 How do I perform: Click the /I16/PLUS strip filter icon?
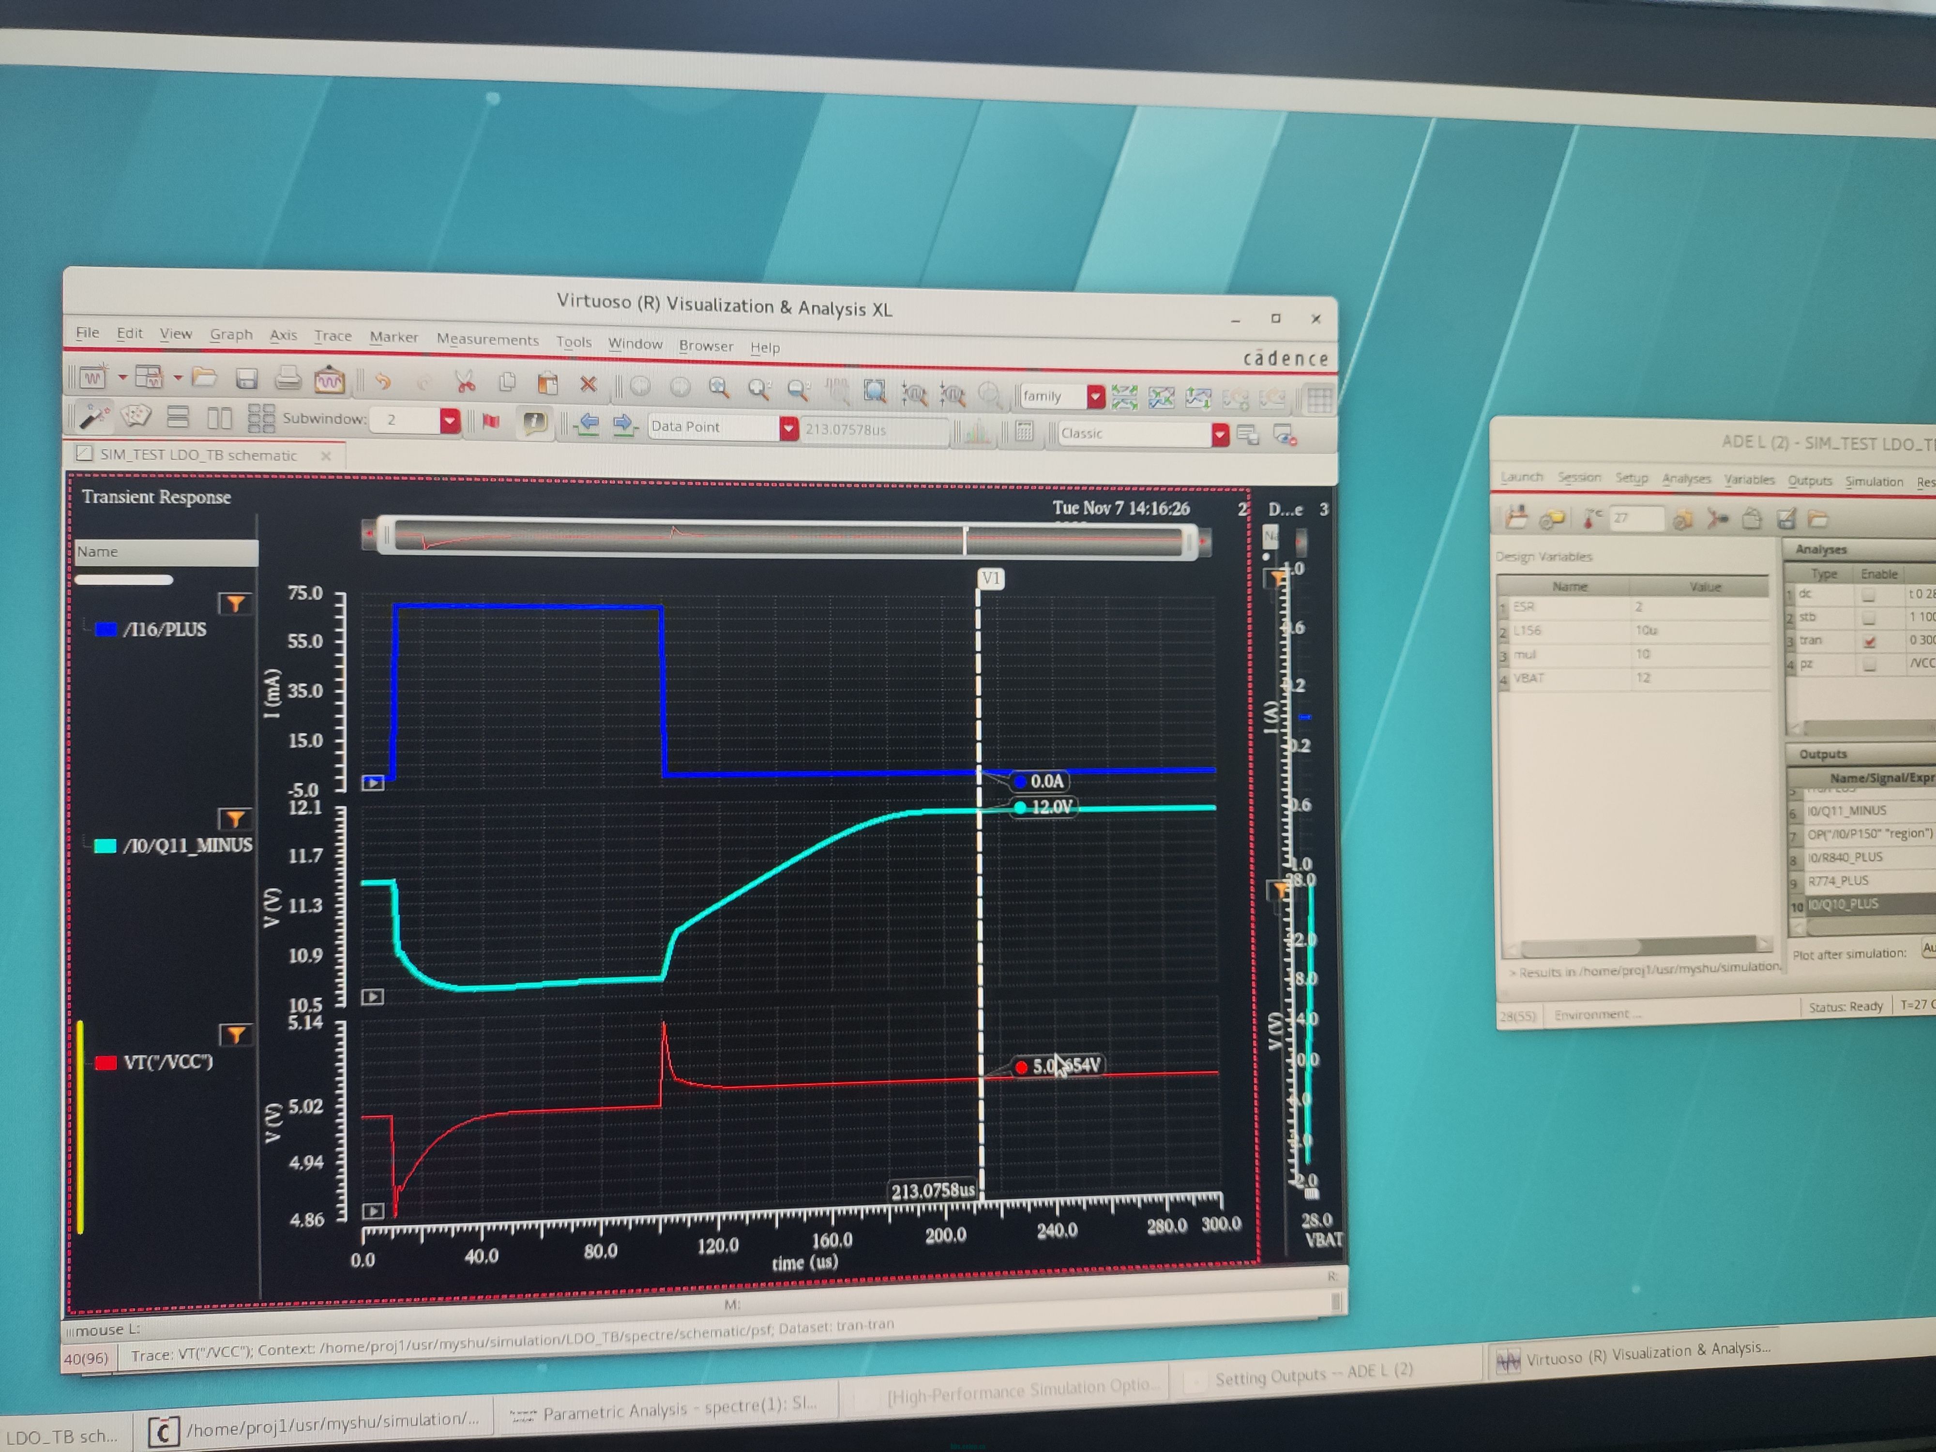pos(235,603)
